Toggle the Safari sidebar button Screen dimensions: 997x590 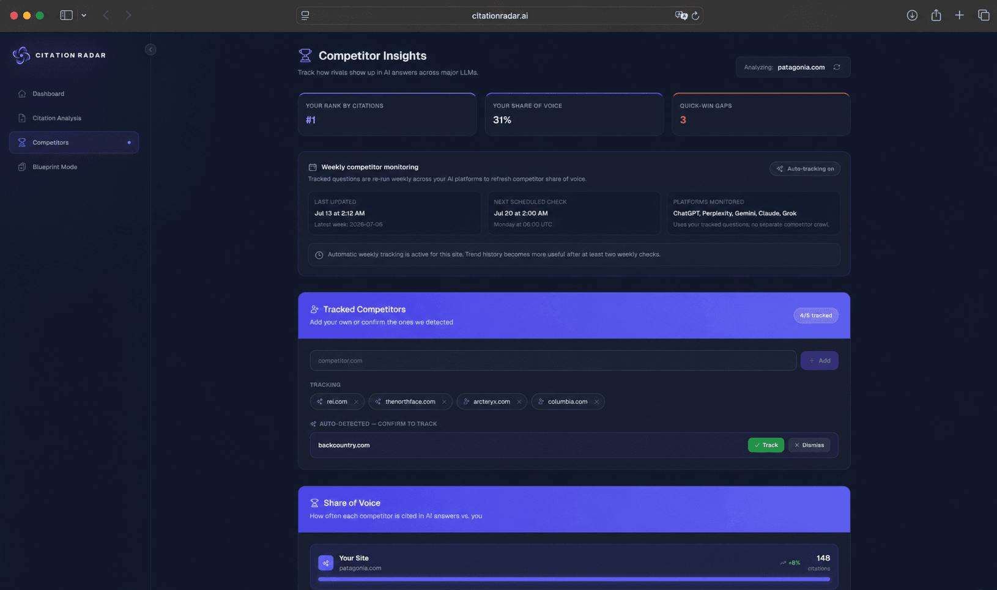coord(66,15)
